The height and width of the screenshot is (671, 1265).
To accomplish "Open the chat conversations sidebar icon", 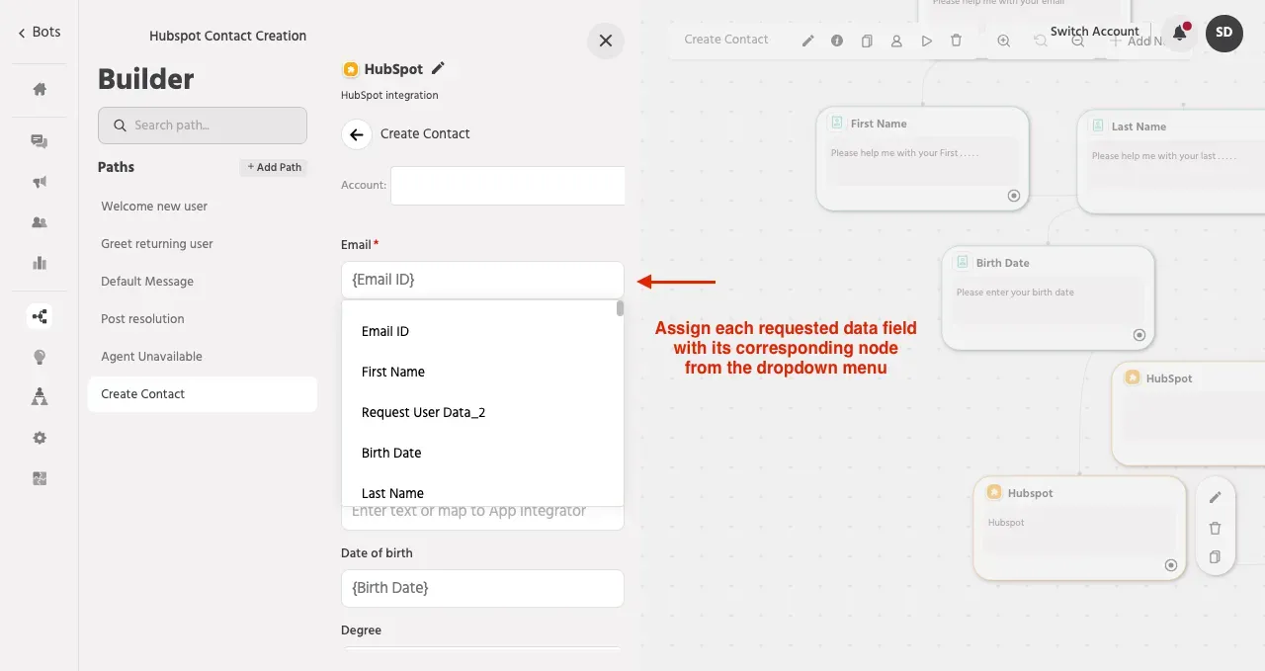I will [x=40, y=141].
